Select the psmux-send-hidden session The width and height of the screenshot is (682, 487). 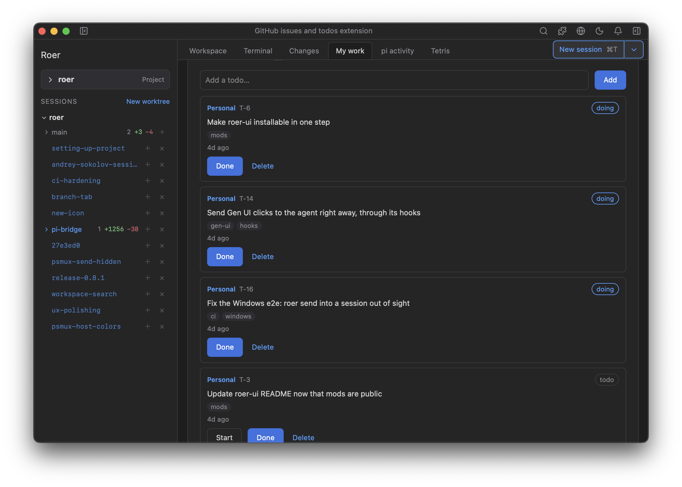[86, 261]
